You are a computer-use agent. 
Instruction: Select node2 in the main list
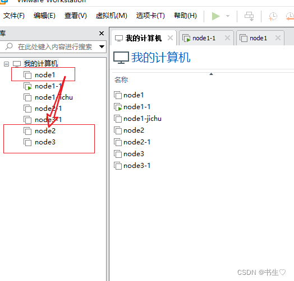(134, 130)
